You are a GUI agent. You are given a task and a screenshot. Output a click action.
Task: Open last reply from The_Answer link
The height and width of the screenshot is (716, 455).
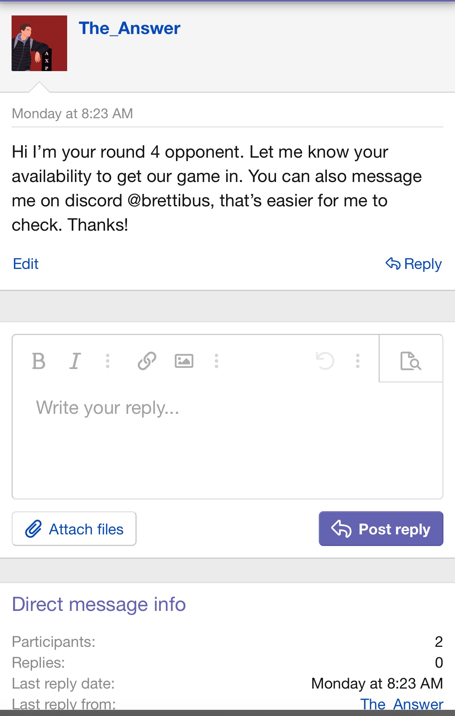click(x=402, y=704)
